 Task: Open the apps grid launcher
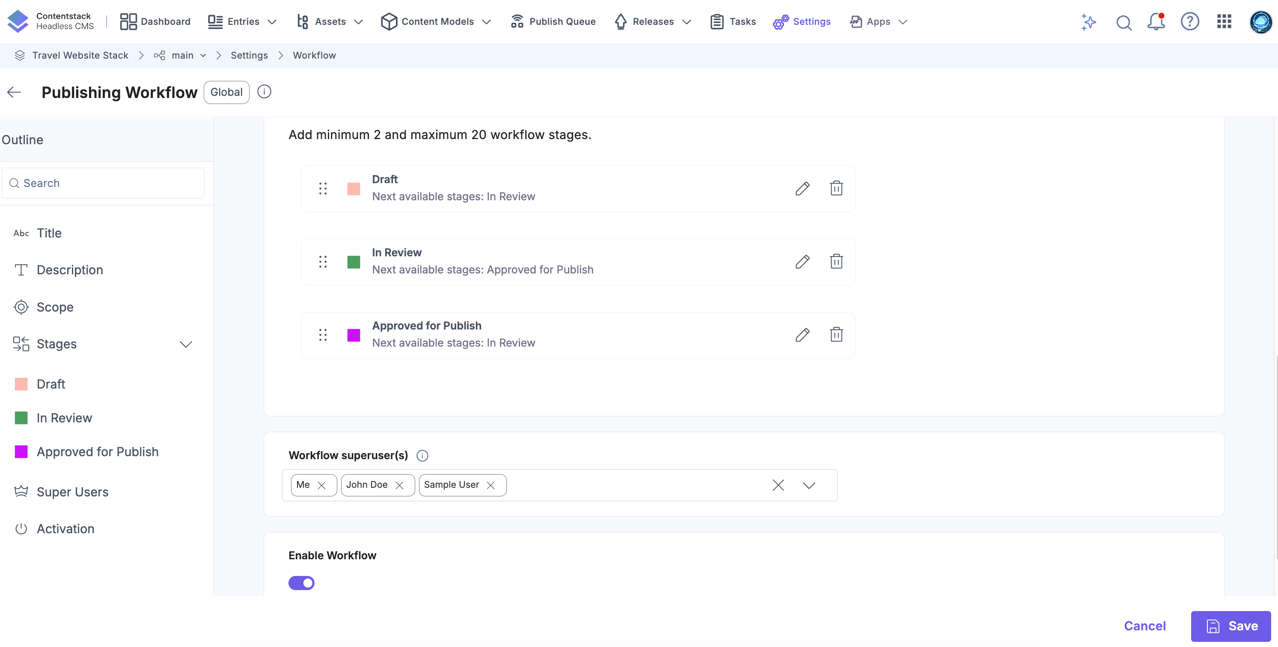point(1223,22)
